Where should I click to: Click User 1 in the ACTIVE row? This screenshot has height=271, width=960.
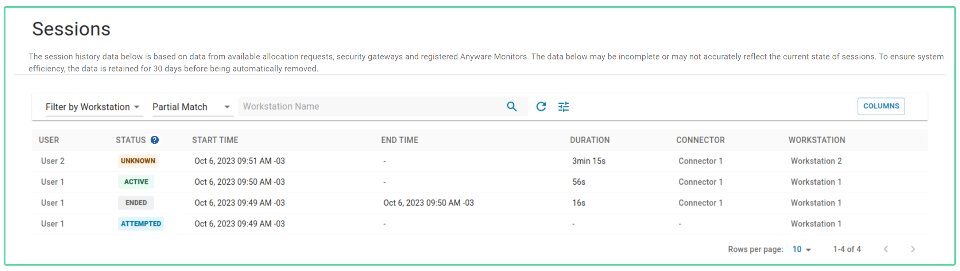point(53,182)
